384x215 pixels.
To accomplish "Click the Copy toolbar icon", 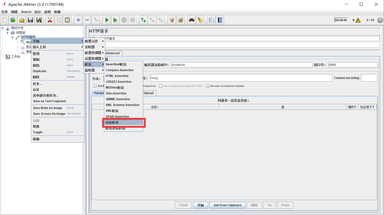I will (x=59, y=20).
